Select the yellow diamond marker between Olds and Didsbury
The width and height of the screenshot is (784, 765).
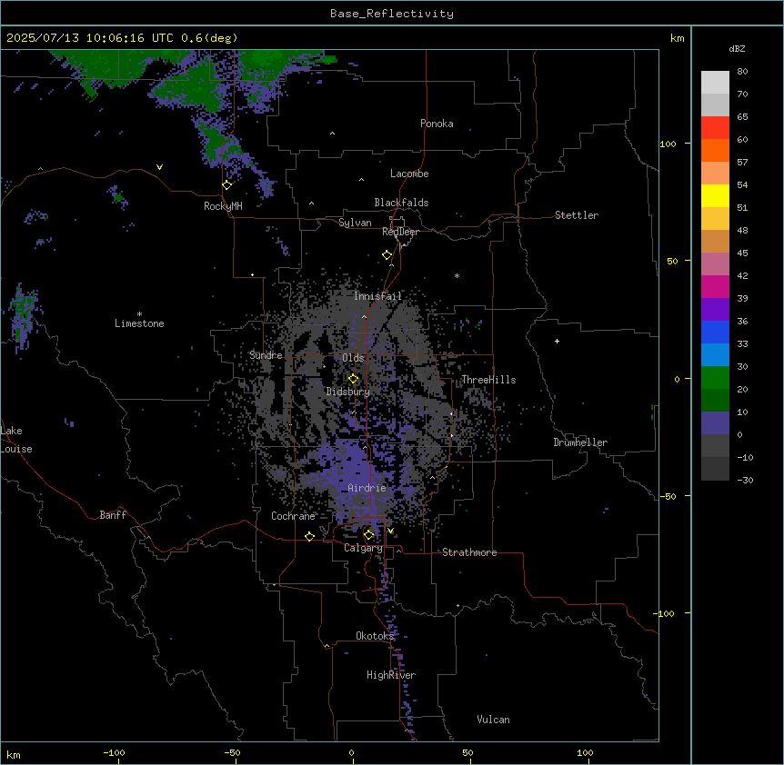click(x=354, y=379)
